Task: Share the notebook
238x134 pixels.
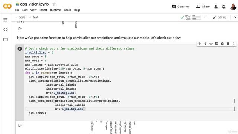Action: [x=203, y=7]
